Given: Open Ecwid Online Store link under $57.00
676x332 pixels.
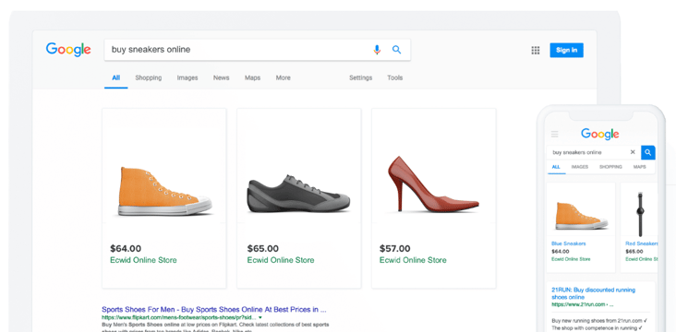Looking at the screenshot, I should [x=413, y=260].
